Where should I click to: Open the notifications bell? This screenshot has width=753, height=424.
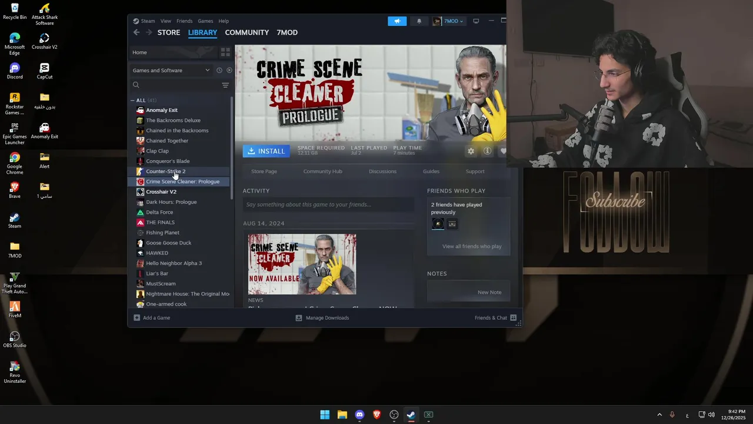419,21
